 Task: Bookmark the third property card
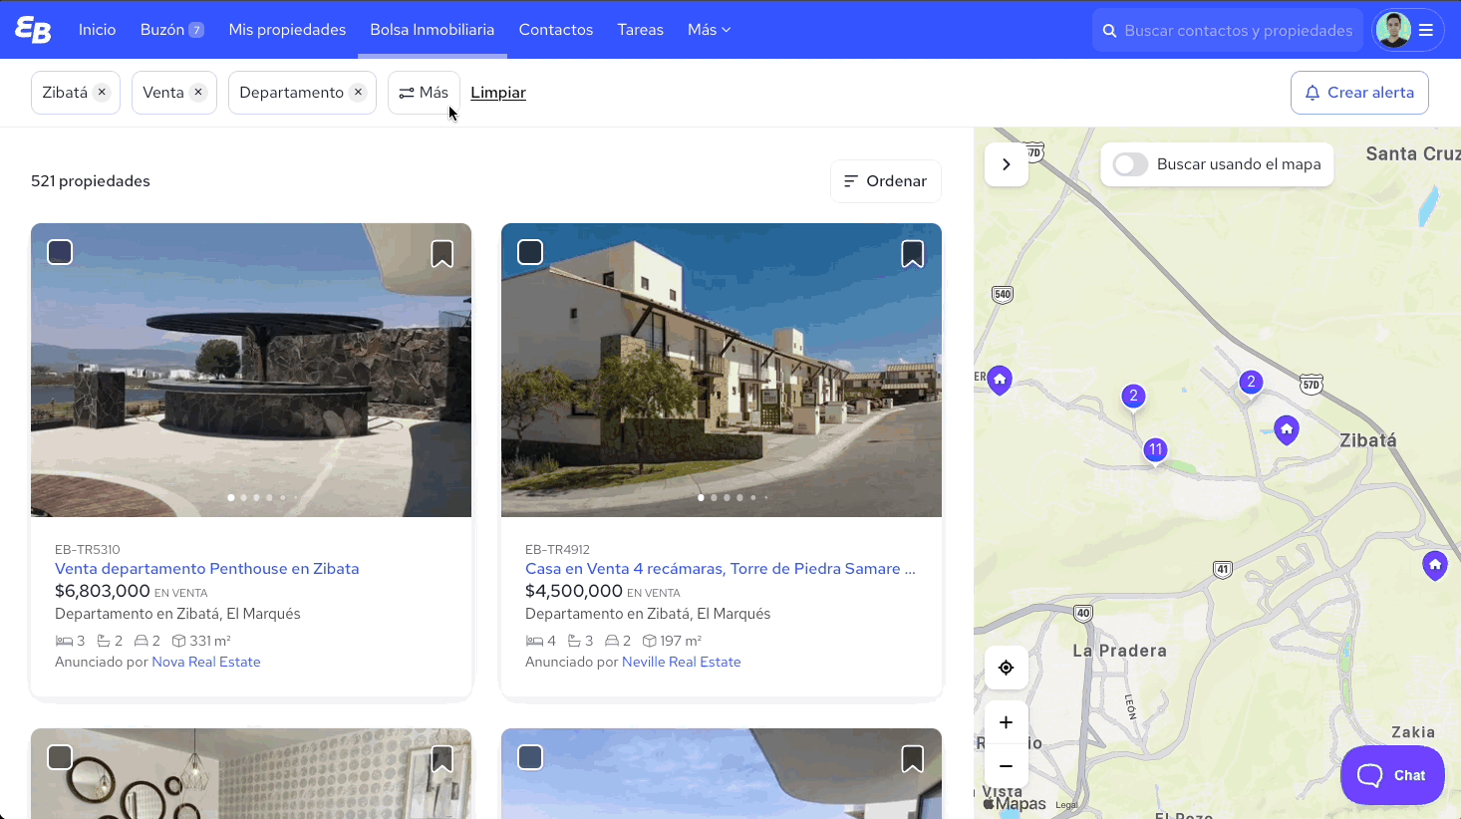[442, 759]
